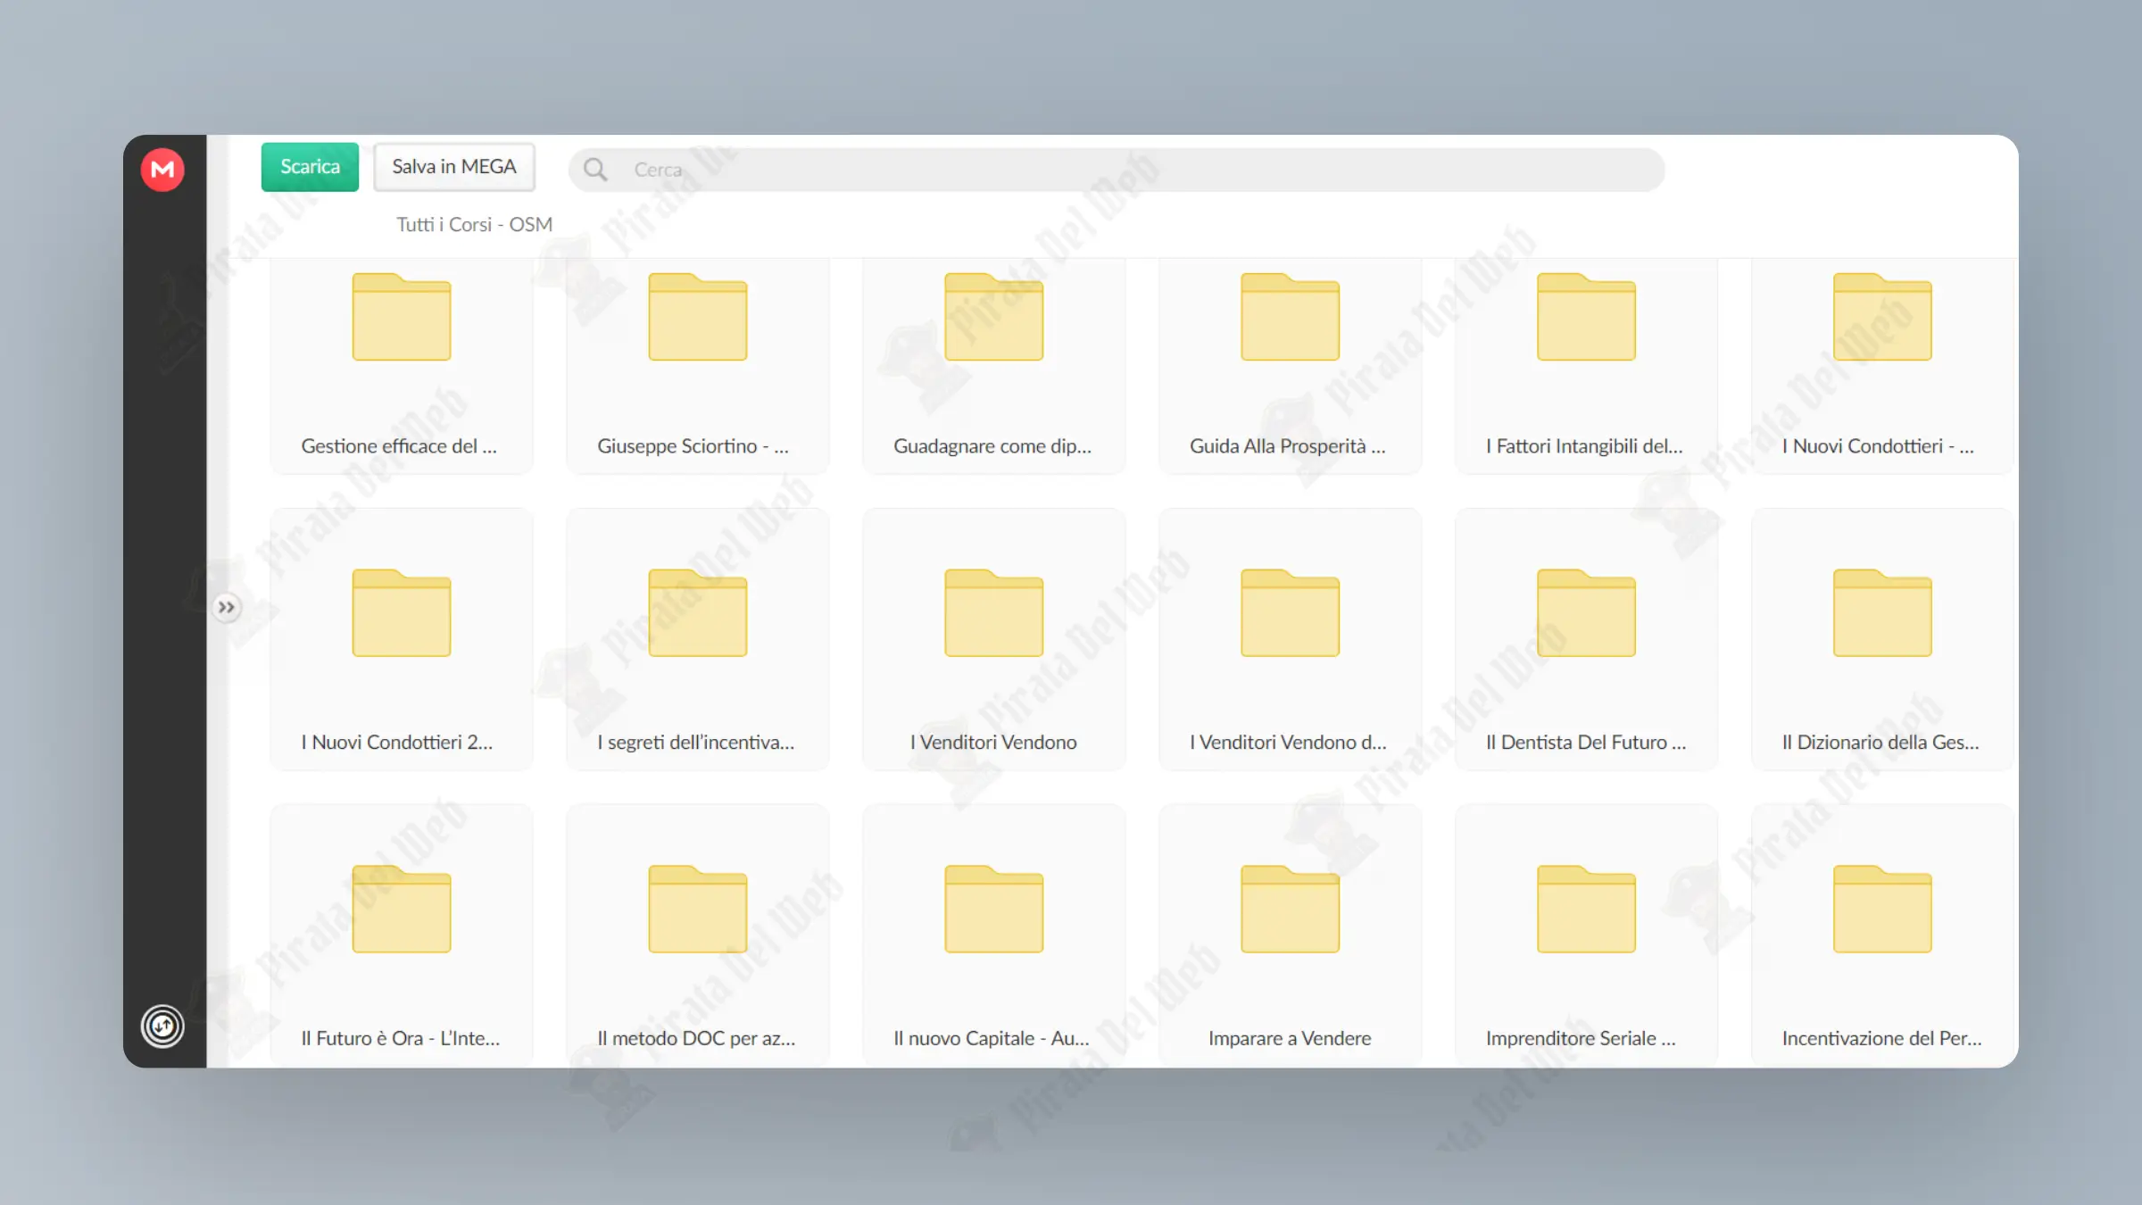Click the search magnifier icon

(595, 170)
